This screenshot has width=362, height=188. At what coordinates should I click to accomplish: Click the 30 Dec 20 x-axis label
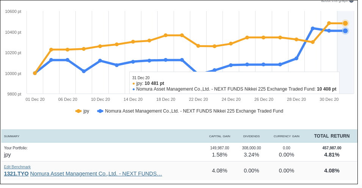click(x=329, y=99)
